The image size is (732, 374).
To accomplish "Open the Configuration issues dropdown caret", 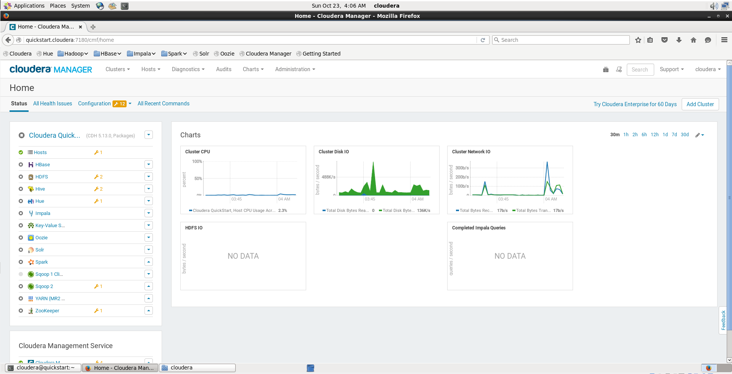I will point(130,103).
